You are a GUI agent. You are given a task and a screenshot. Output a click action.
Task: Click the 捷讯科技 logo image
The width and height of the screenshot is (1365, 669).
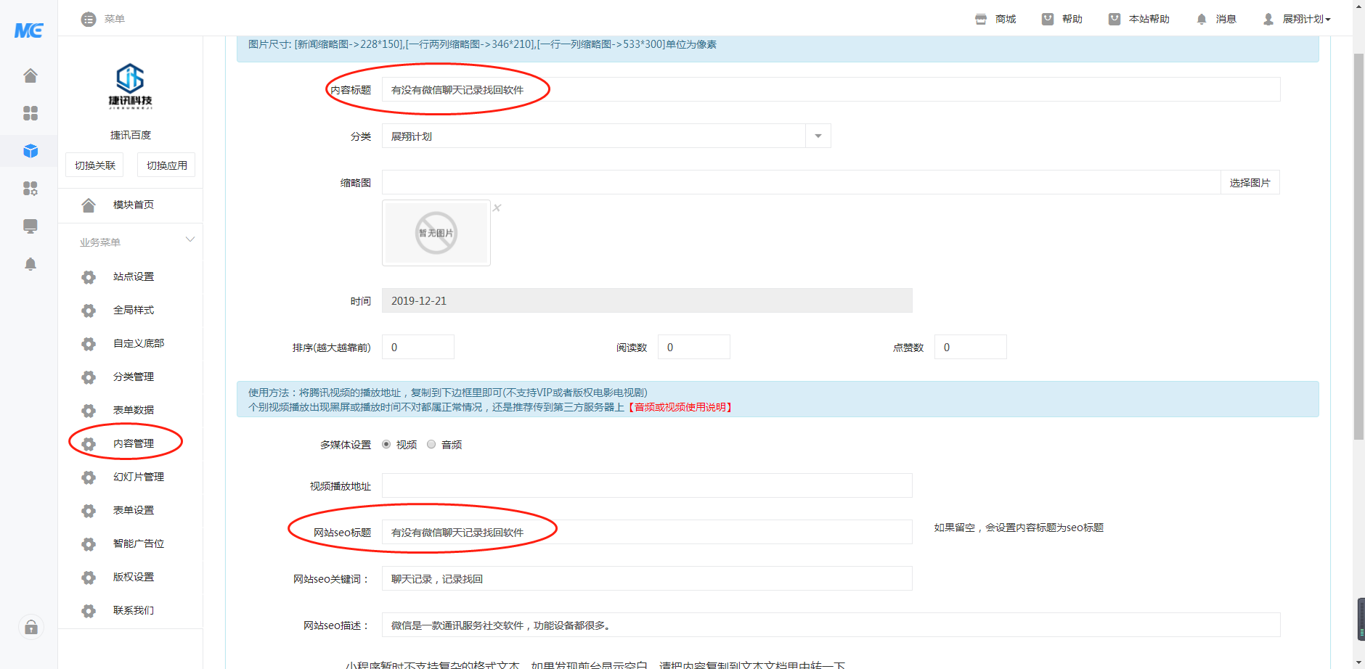(131, 86)
